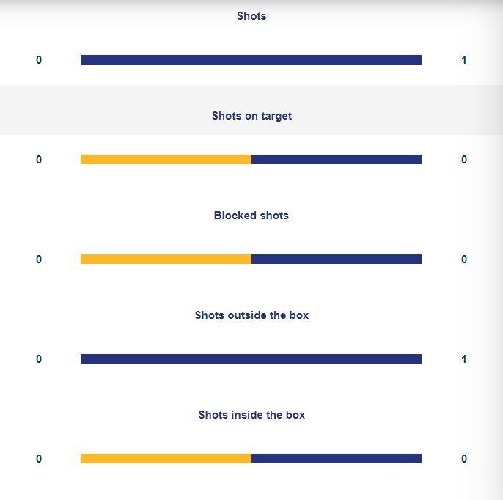503x500 pixels.
Task: Click yellow segment of Shots on target bar
Action: [166, 160]
